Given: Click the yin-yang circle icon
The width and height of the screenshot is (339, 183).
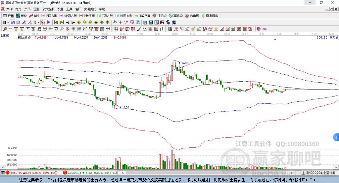Looking at the screenshot, I should click(x=259, y=29).
